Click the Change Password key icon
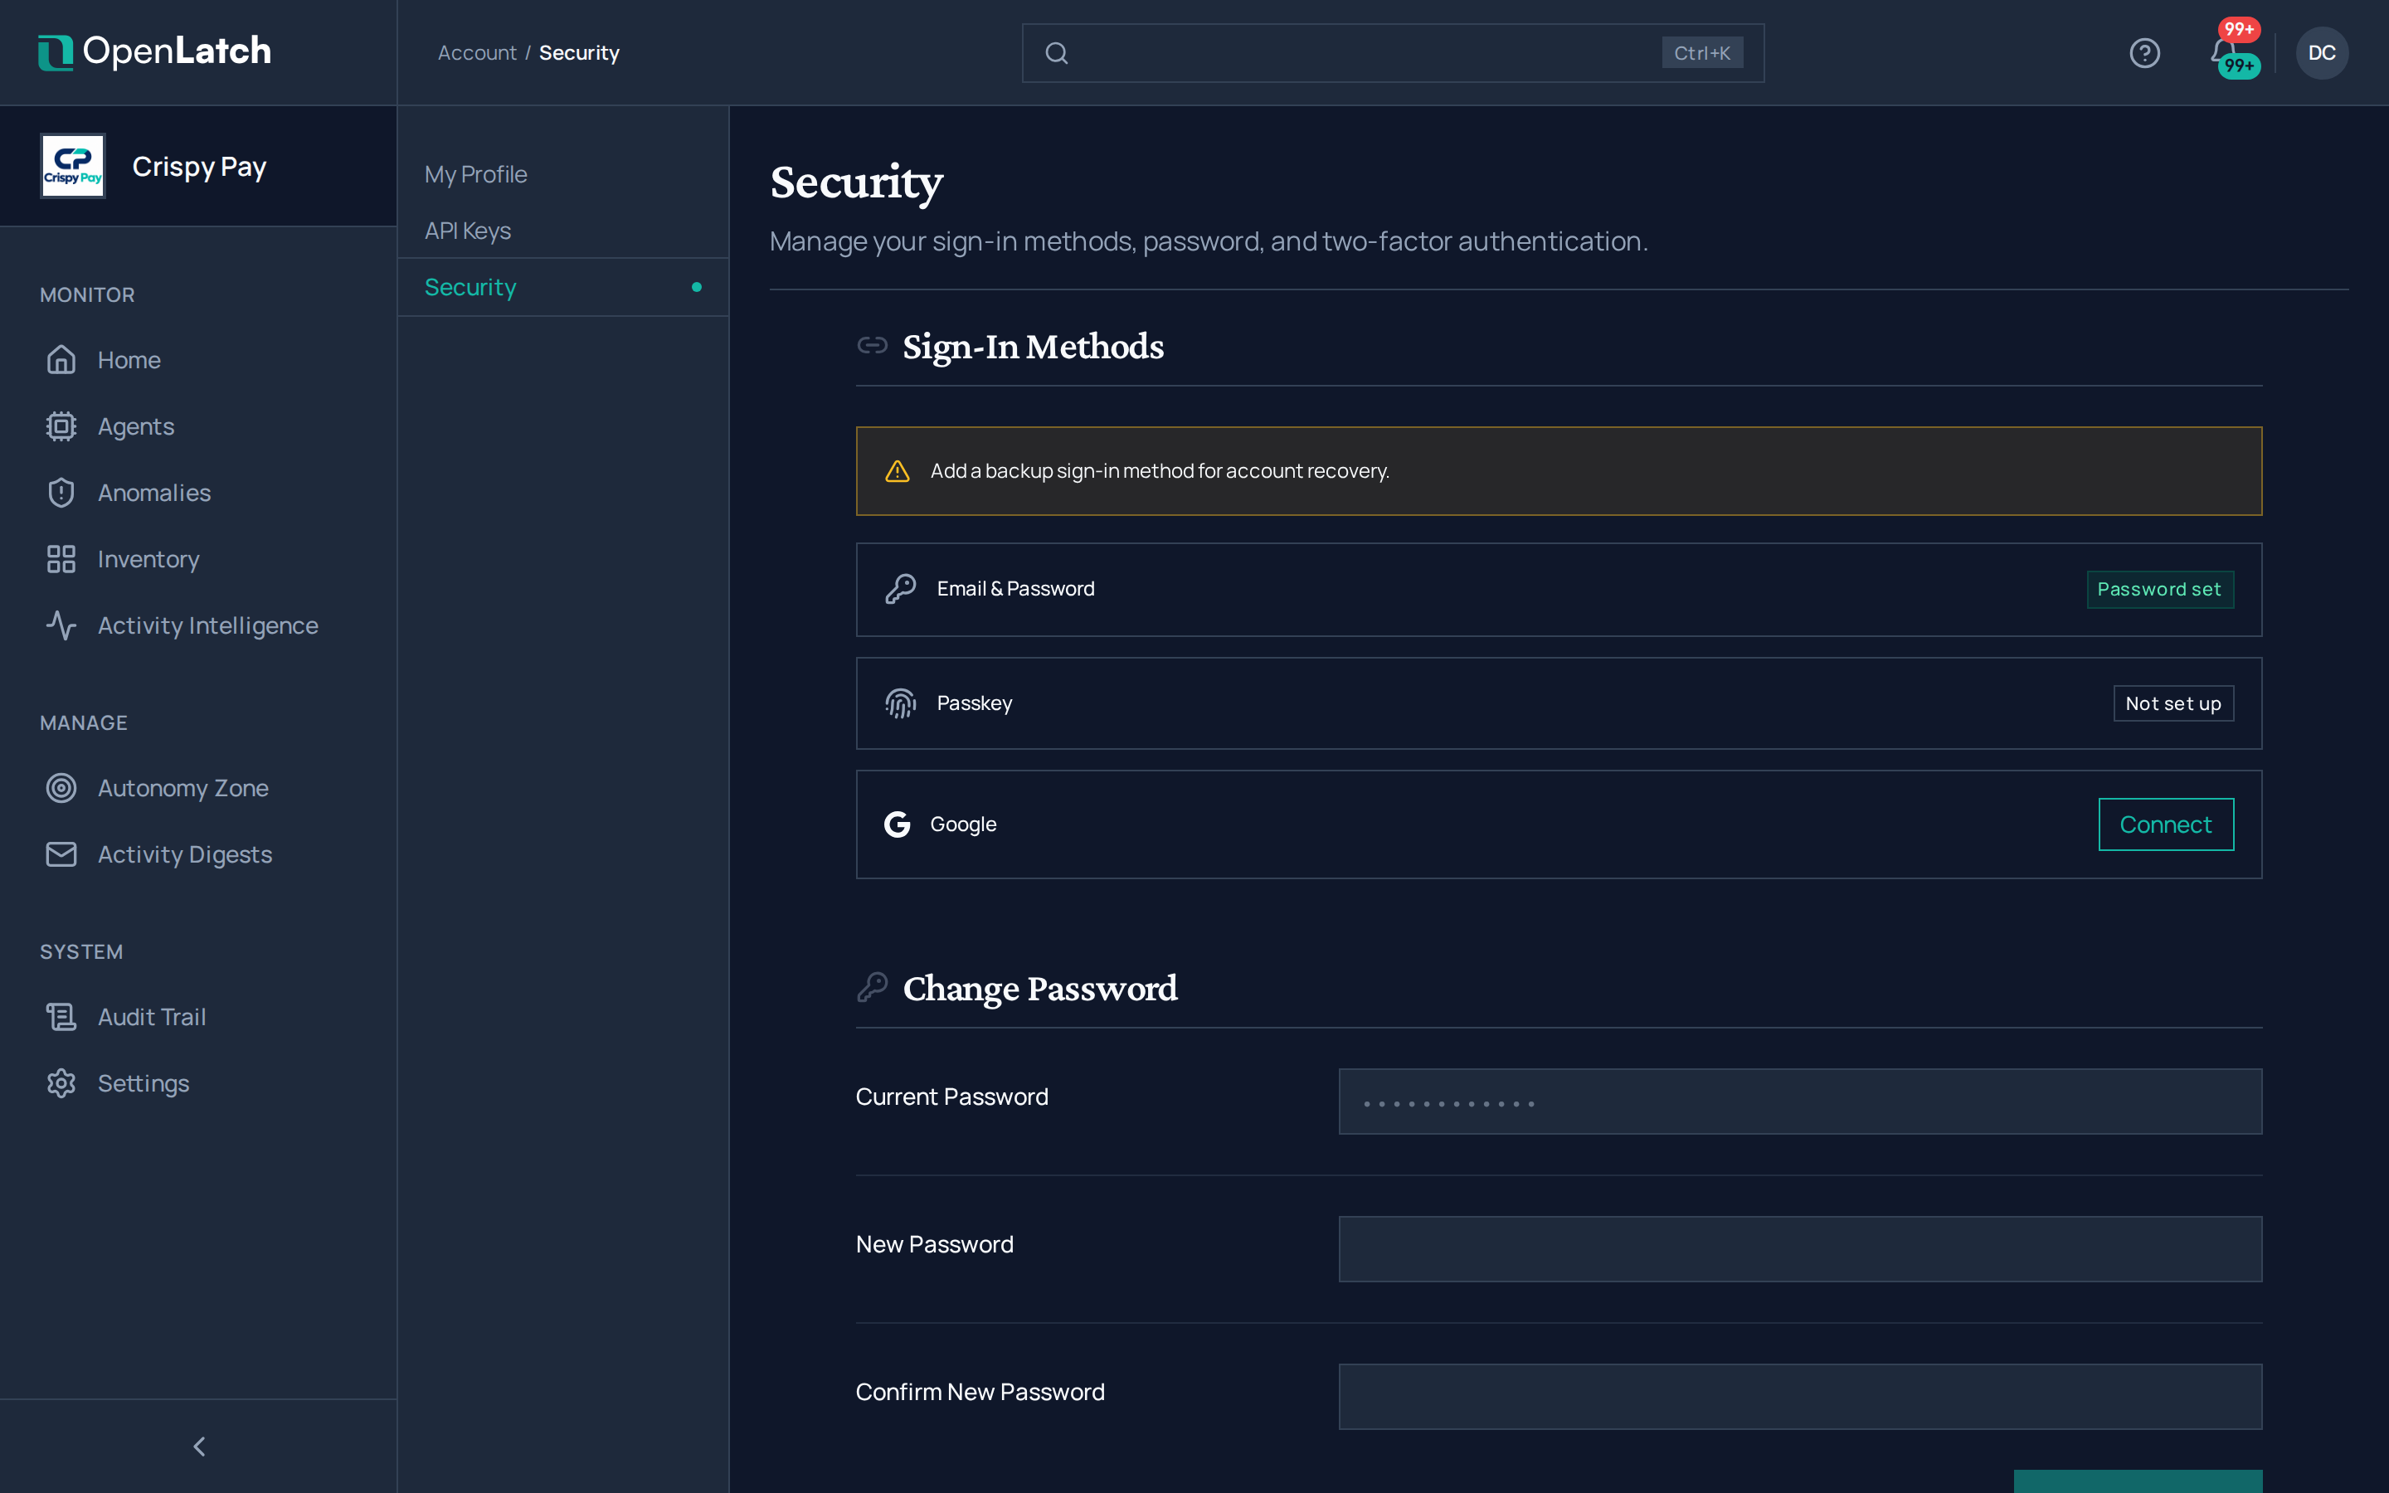The width and height of the screenshot is (2389, 1493). pos(872,986)
